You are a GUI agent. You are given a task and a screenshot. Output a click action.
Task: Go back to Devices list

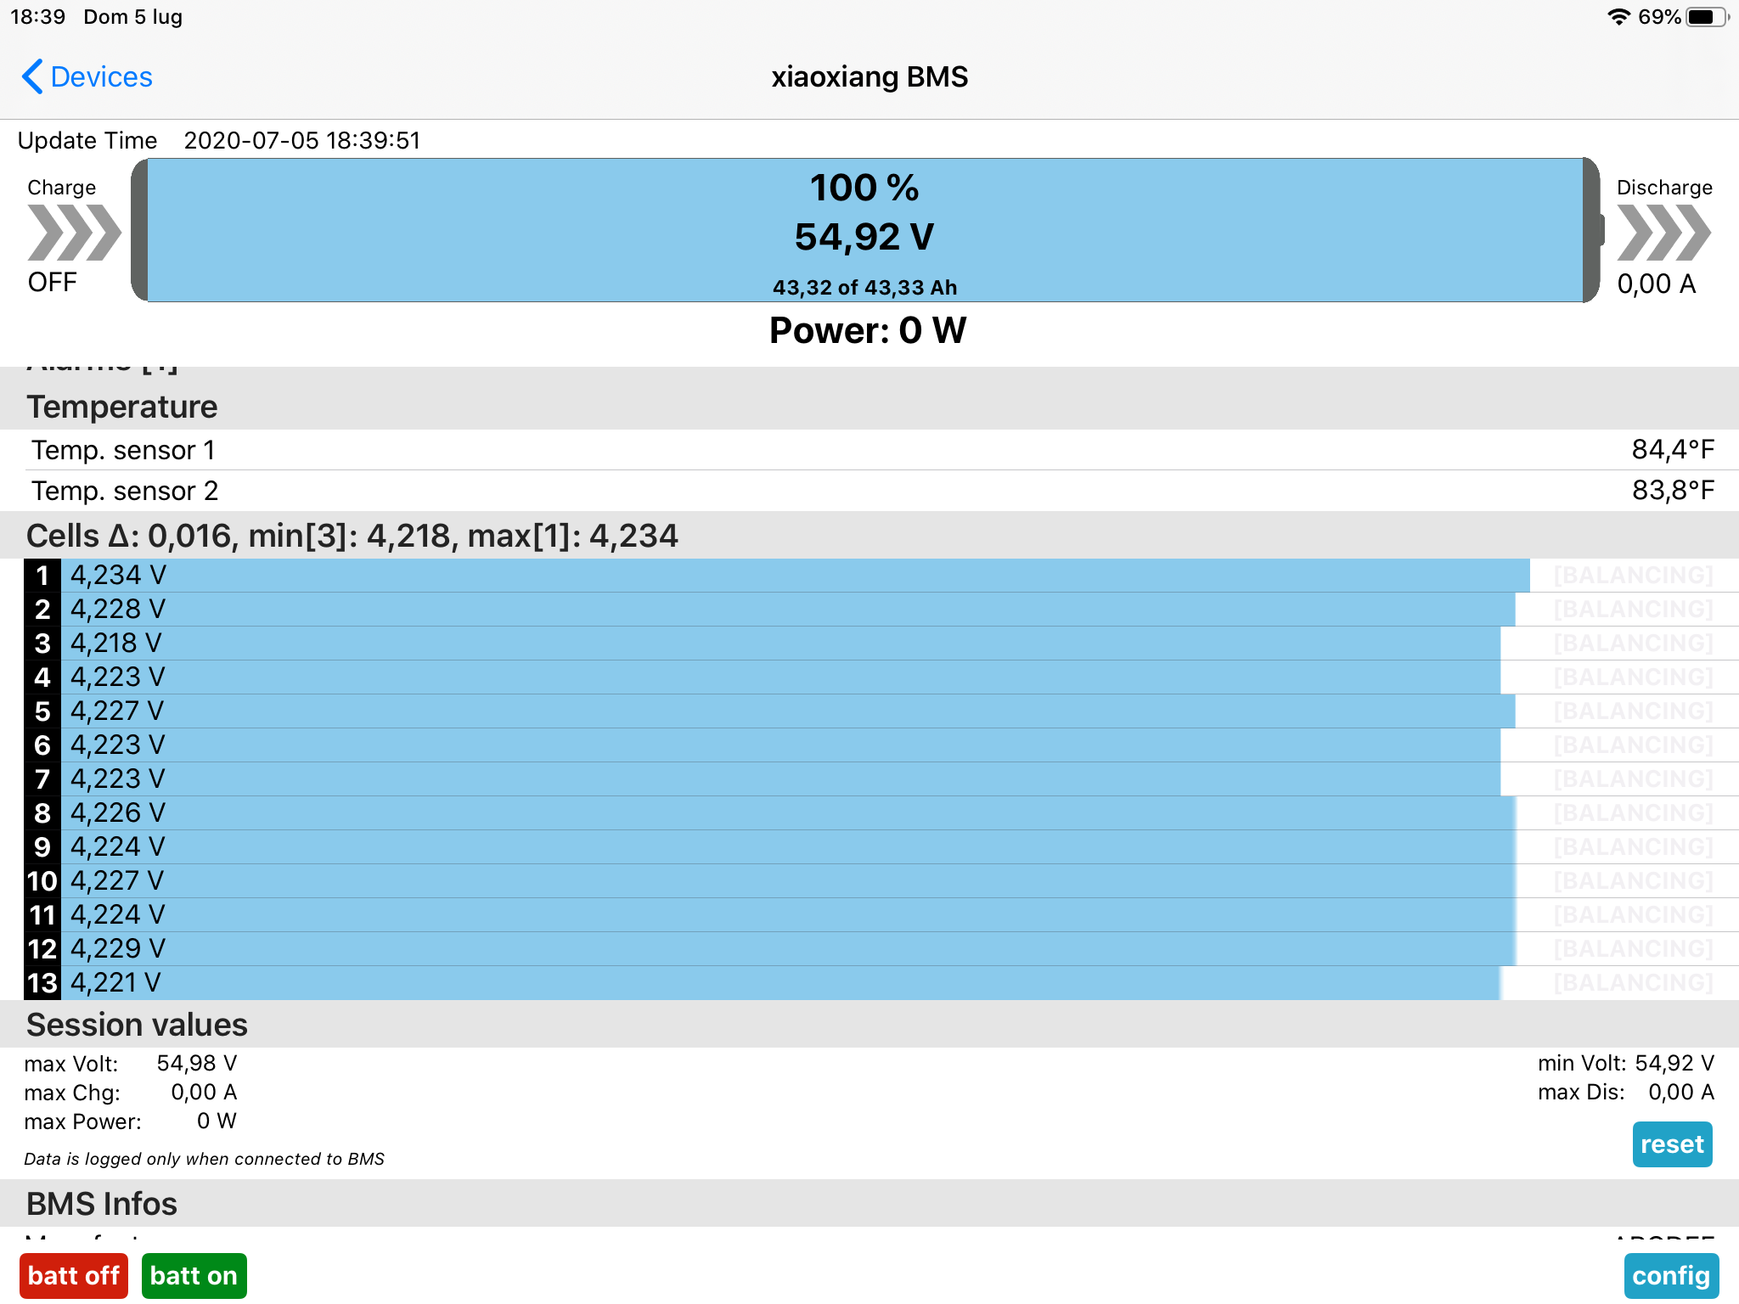click(87, 77)
